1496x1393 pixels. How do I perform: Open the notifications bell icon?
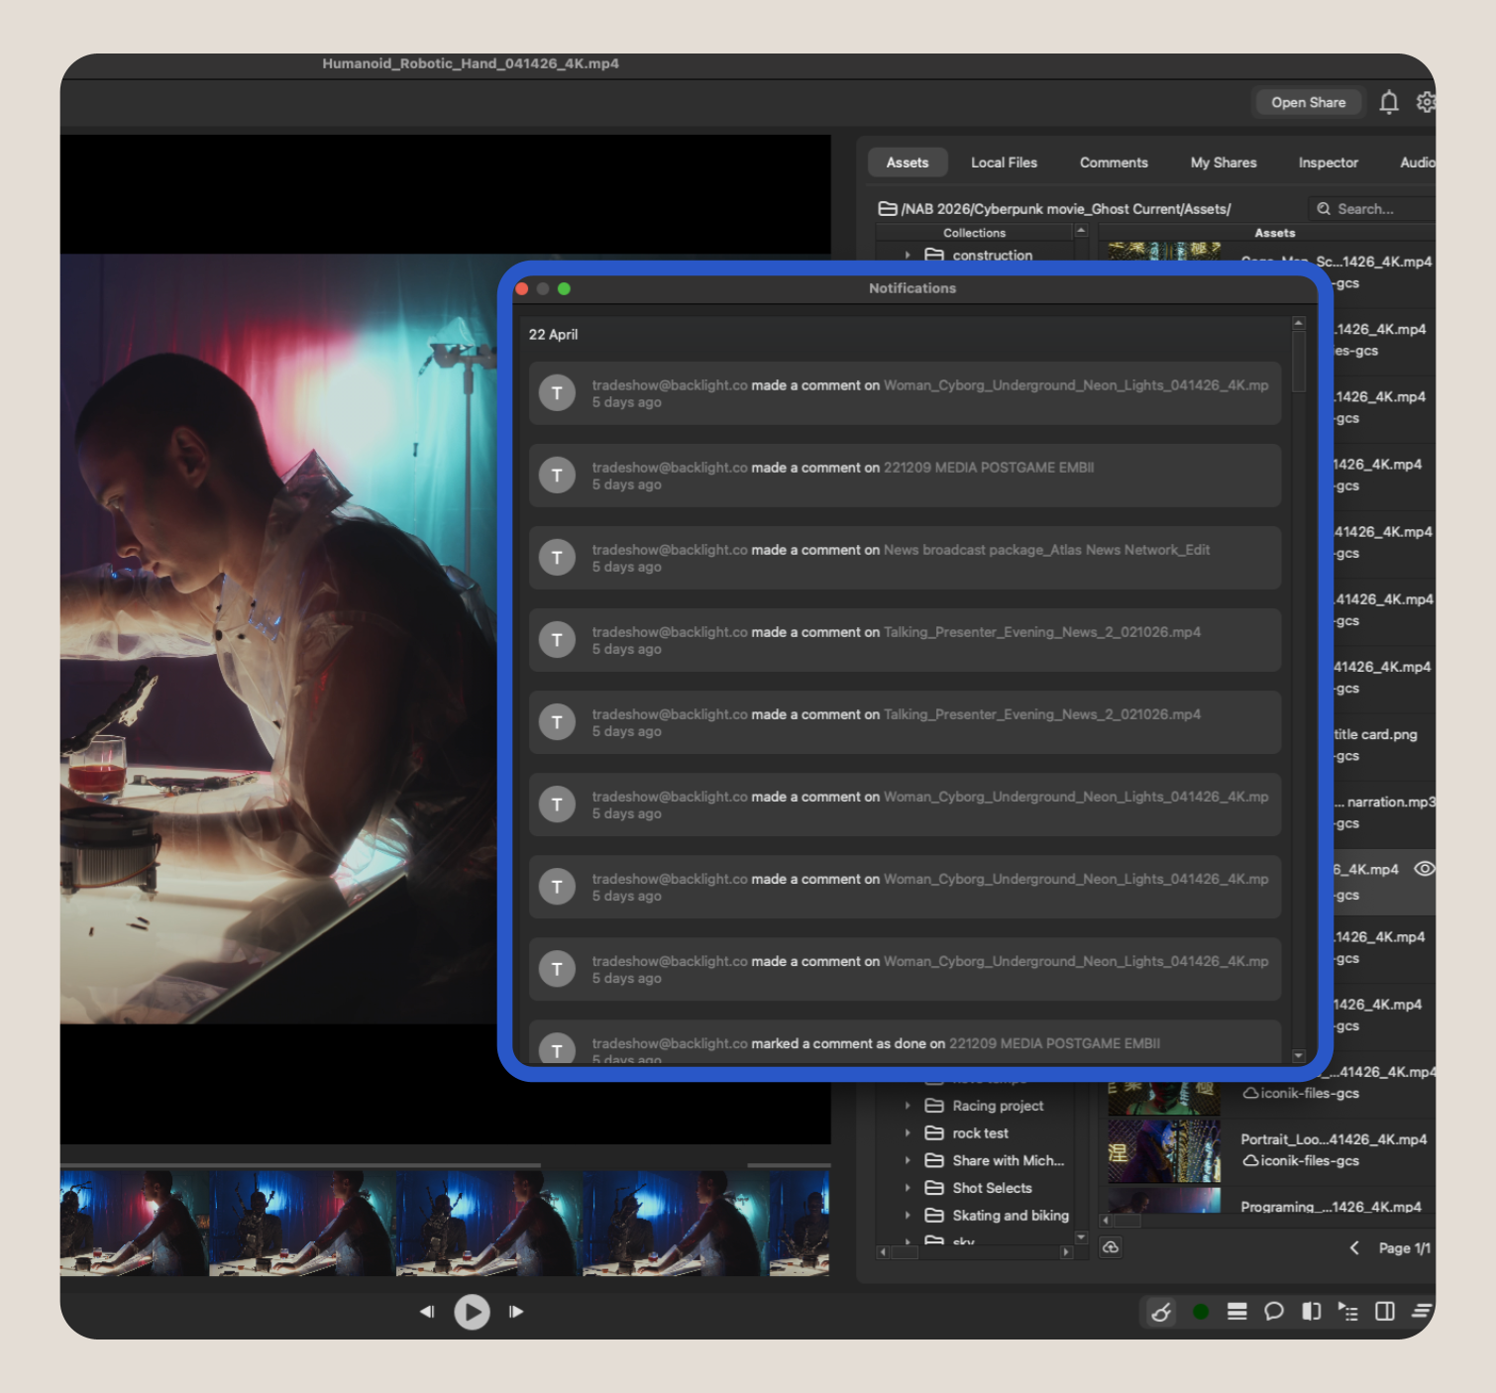pyautogui.click(x=1388, y=102)
